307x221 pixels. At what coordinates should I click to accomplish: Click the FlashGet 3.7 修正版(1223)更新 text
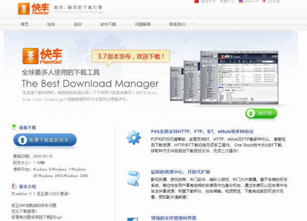point(41,194)
